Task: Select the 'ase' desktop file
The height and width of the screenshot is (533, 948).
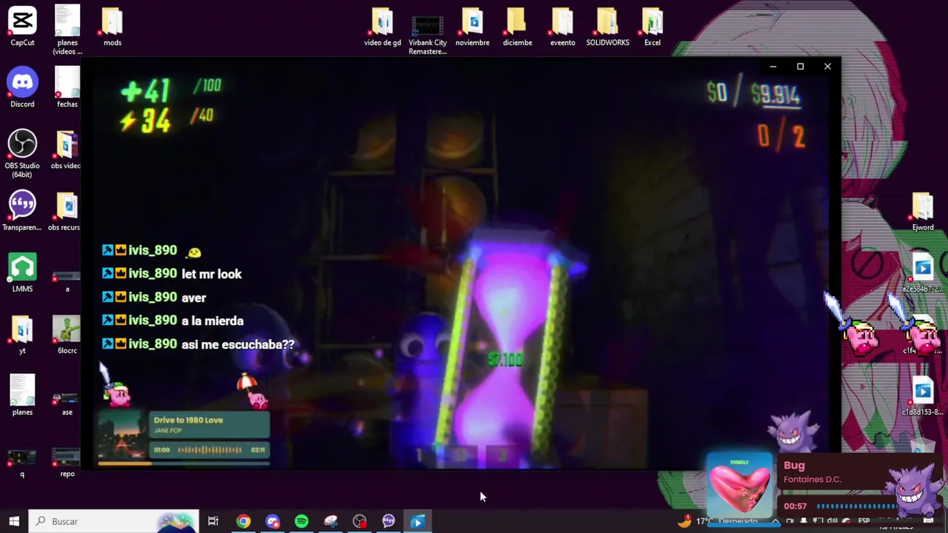Action: [67, 400]
